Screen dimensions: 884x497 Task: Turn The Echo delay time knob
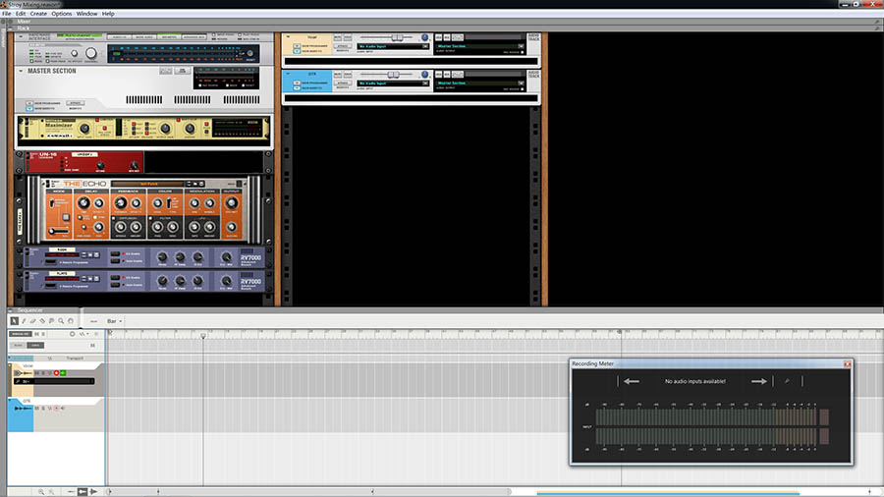[x=83, y=203]
